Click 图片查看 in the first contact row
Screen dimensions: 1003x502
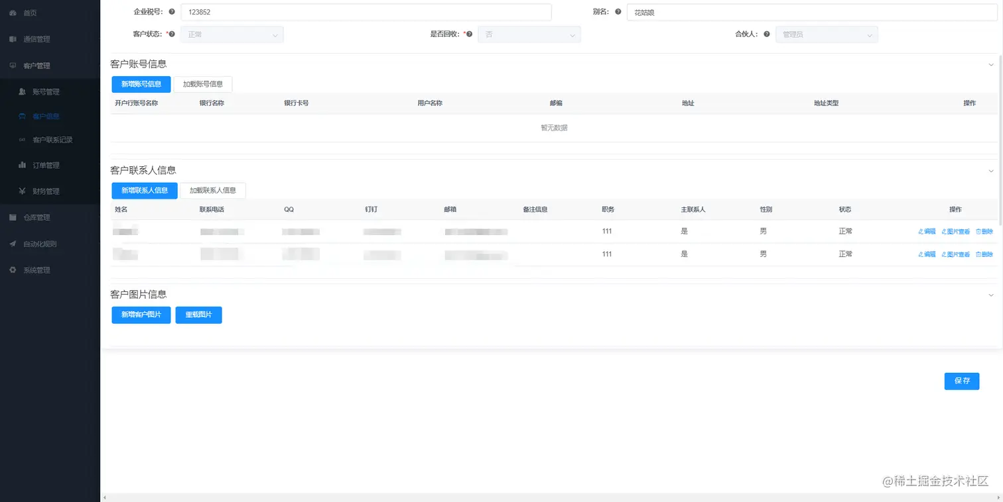click(x=955, y=232)
